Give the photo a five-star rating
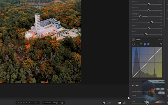Screen dimensions: 168x105 point(29,103)
